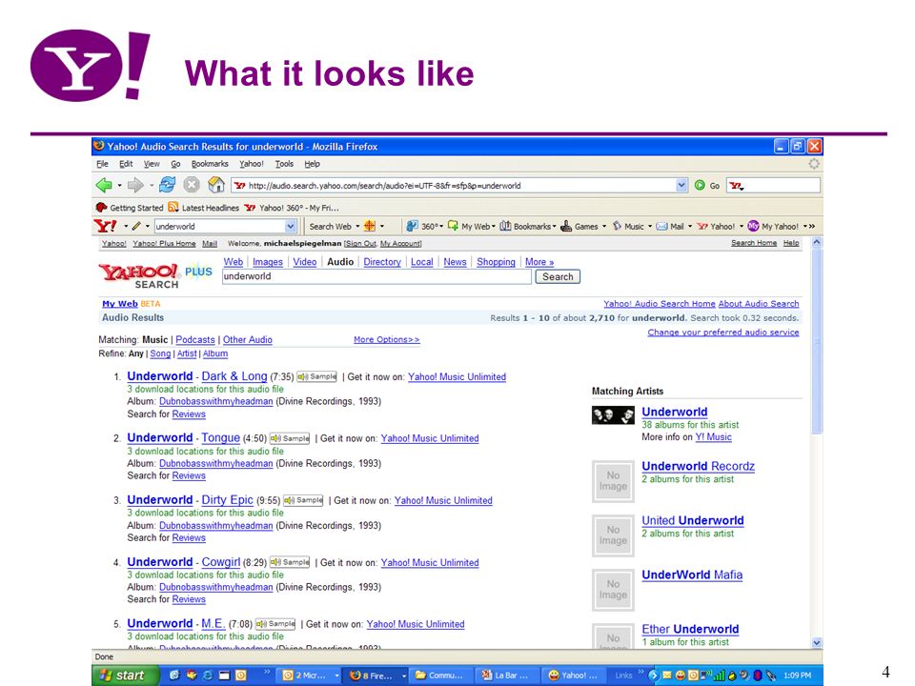
Task: Click the Firefox Forward arrow button
Action: (x=135, y=186)
